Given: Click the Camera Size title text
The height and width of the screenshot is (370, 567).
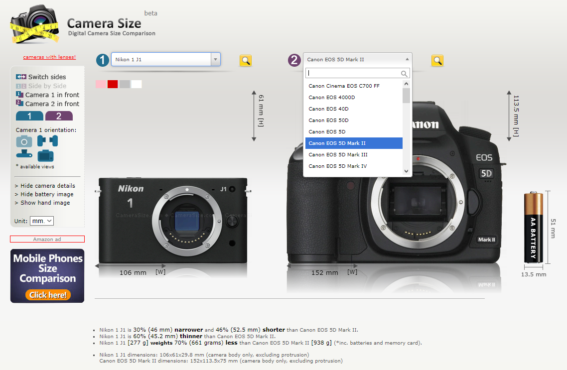Looking at the screenshot, I should pyautogui.click(x=104, y=23).
